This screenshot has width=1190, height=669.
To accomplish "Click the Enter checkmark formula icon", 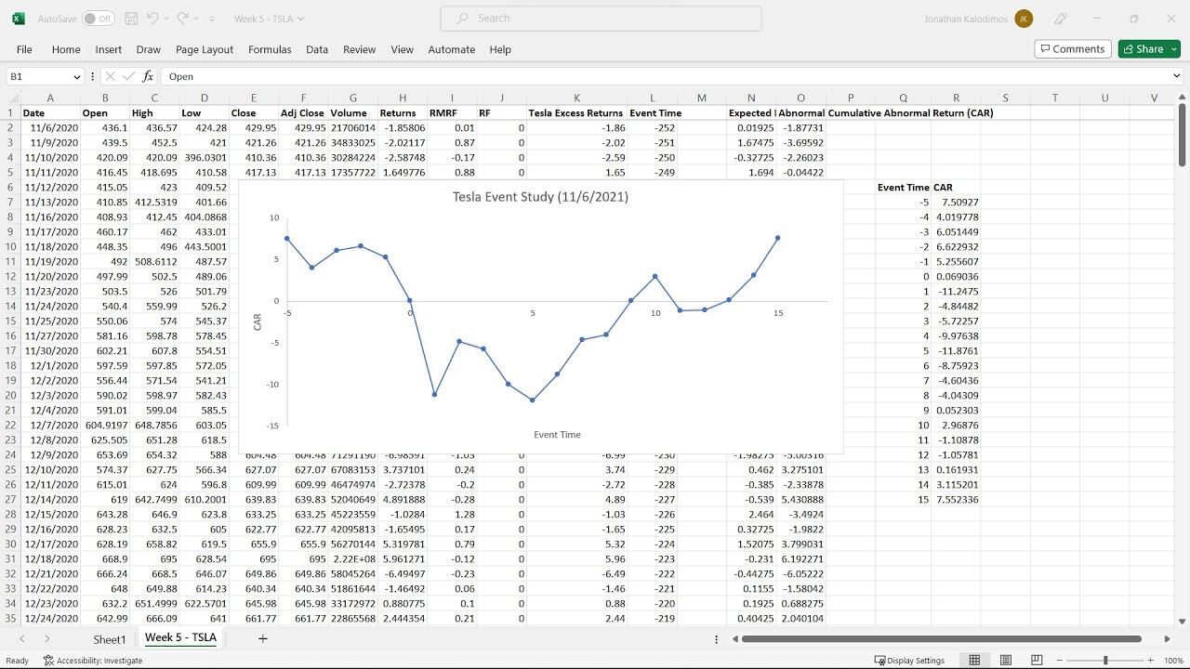I will [128, 76].
